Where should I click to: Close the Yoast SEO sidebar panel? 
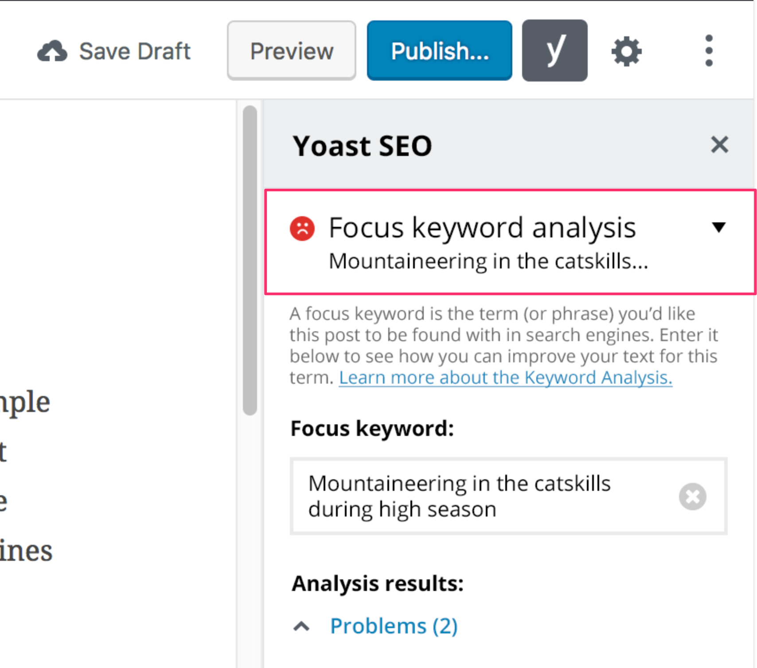pyautogui.click(x=719, y=145)
